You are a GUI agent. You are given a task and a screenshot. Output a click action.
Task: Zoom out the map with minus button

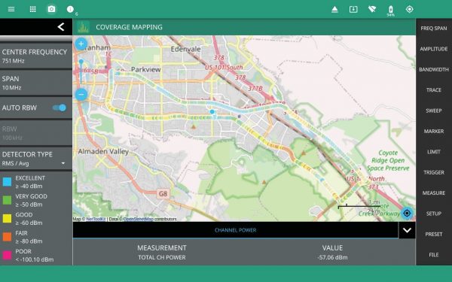click(81, 95)
